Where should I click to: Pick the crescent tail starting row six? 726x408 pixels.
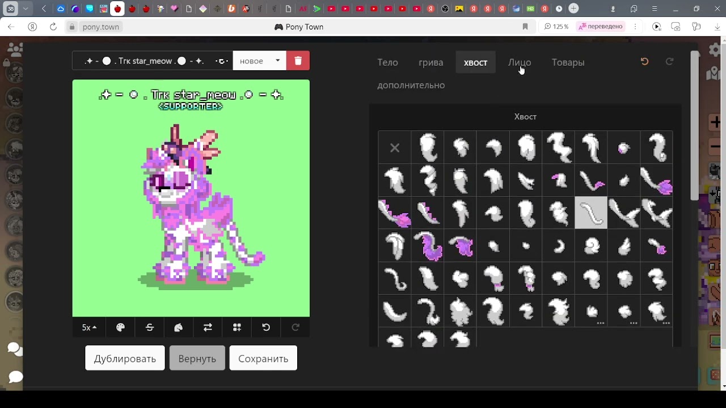(395, 311)
